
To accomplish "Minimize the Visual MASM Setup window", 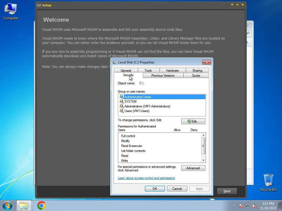I will coord(232,5).
